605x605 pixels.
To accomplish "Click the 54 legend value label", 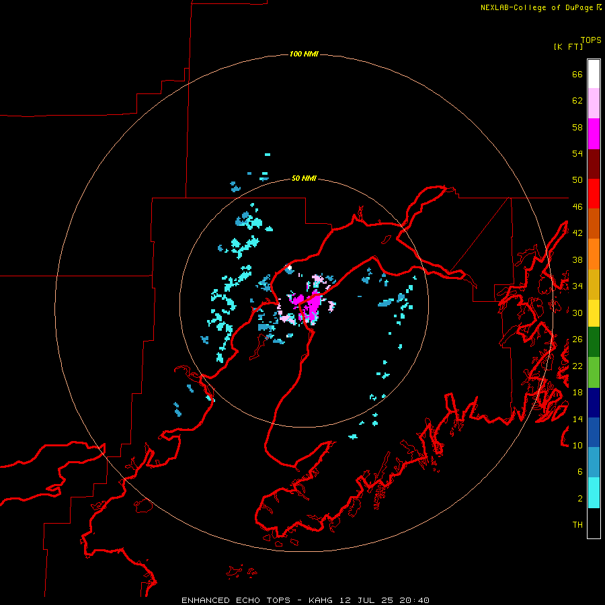I will coord(577,153).
